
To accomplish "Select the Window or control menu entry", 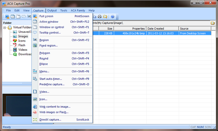I will pos(62,27).
